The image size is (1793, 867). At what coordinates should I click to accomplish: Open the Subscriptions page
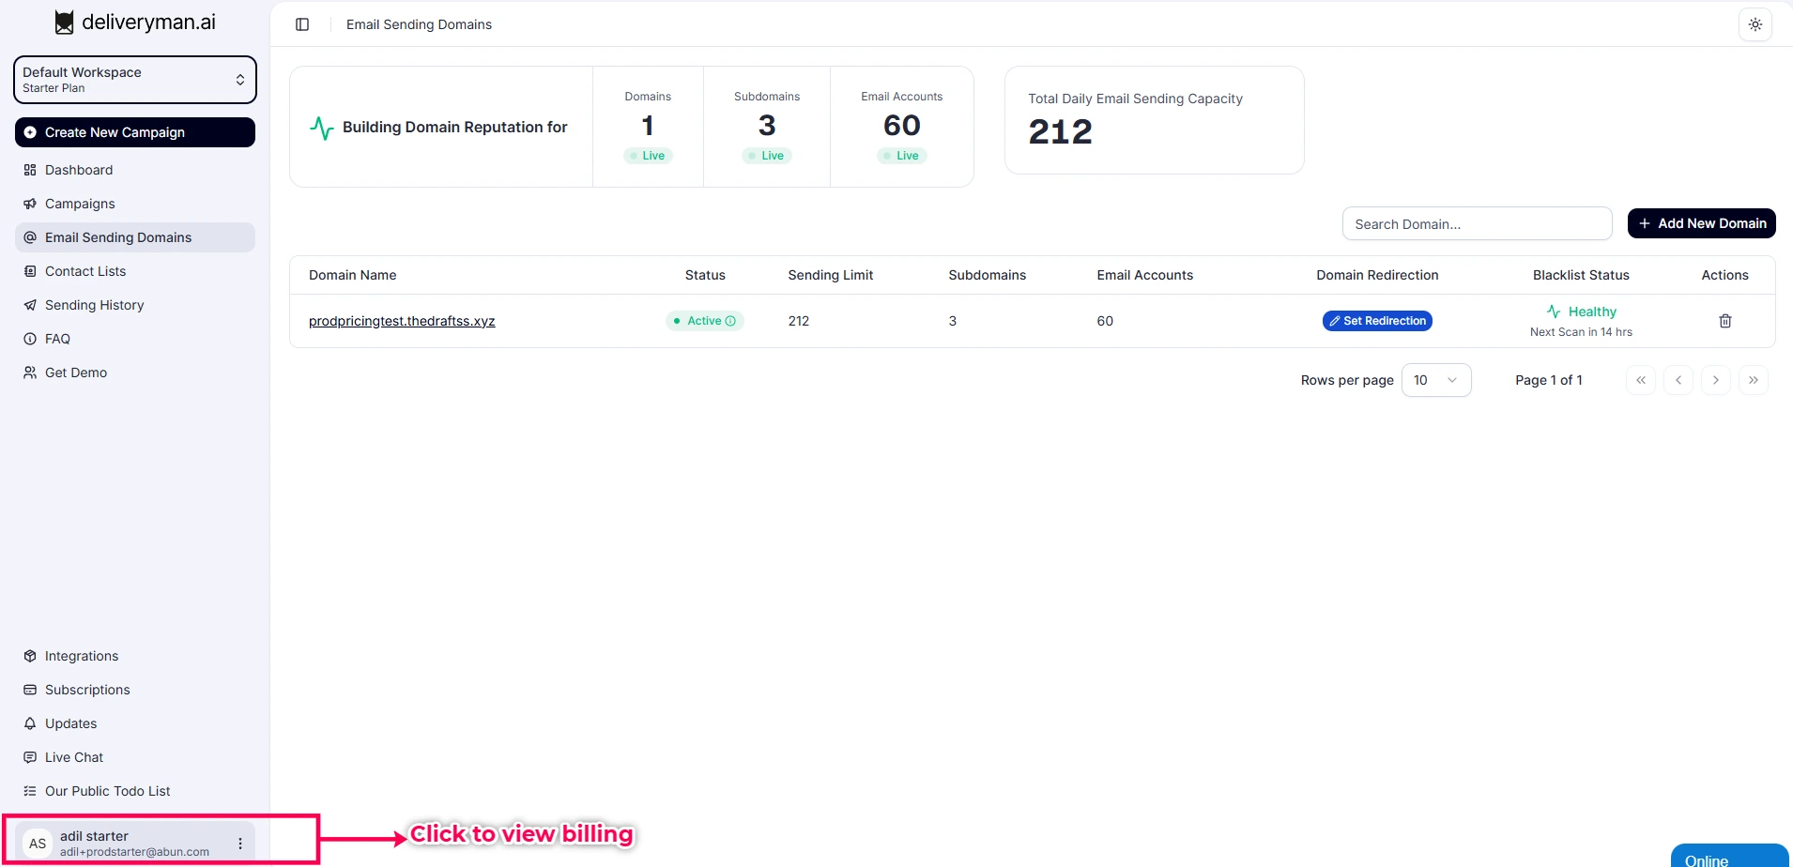(x=87, y=690)
